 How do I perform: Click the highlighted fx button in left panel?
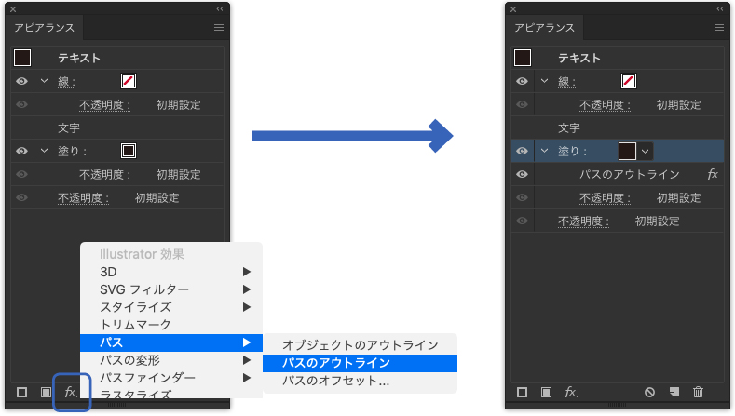click(71, 392)
